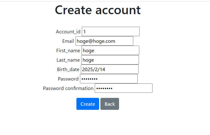Viewport: 210px width, 135px height.
Task: Click the Email label
Action: (x=68, y=41)
